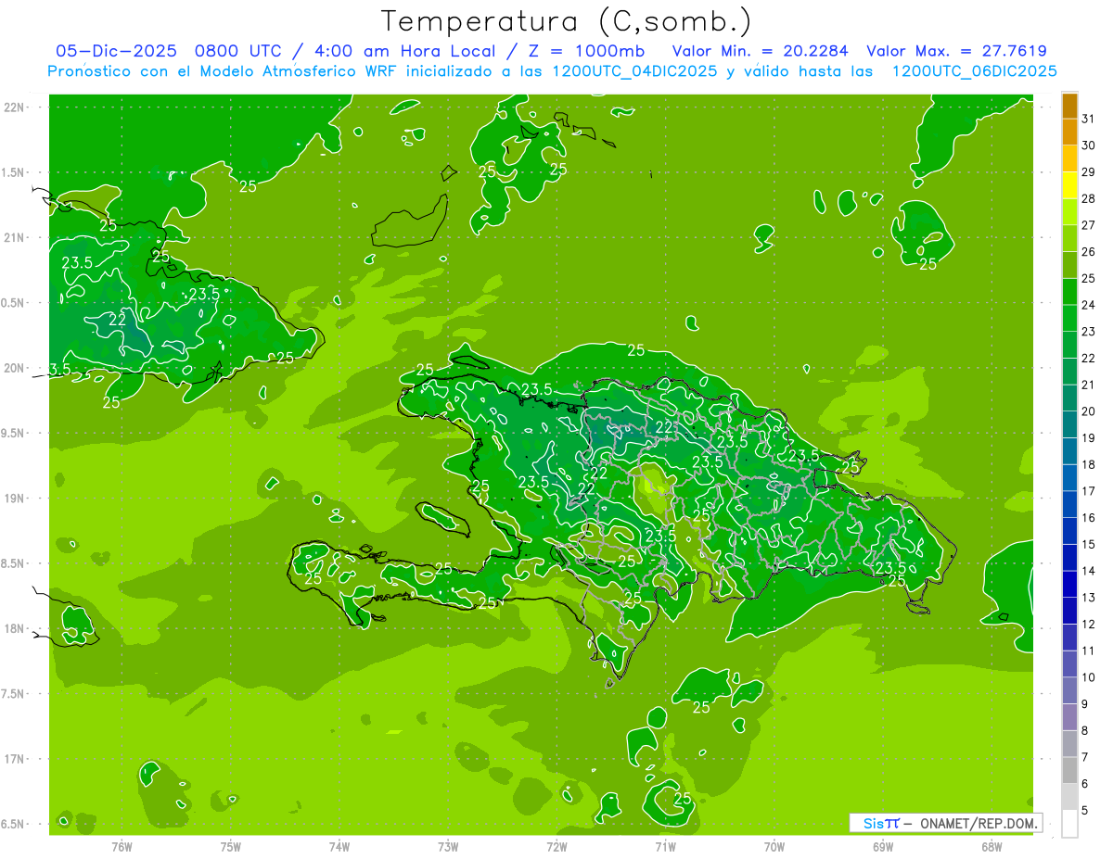Viewport: 1113px width, 859px height.
Task: Click the '18N' latitude axis label
Action: tap(14, 628)
